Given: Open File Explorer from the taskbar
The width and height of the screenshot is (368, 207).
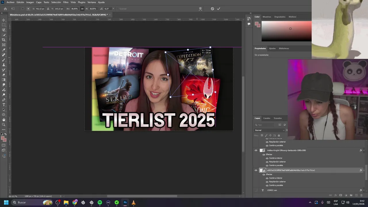Looking at the screenshot, I should 66,202.
